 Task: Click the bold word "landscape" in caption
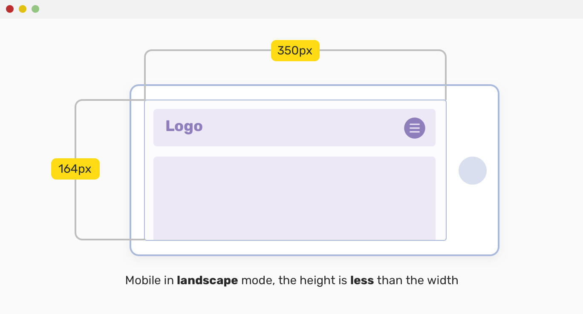[207, 280]
